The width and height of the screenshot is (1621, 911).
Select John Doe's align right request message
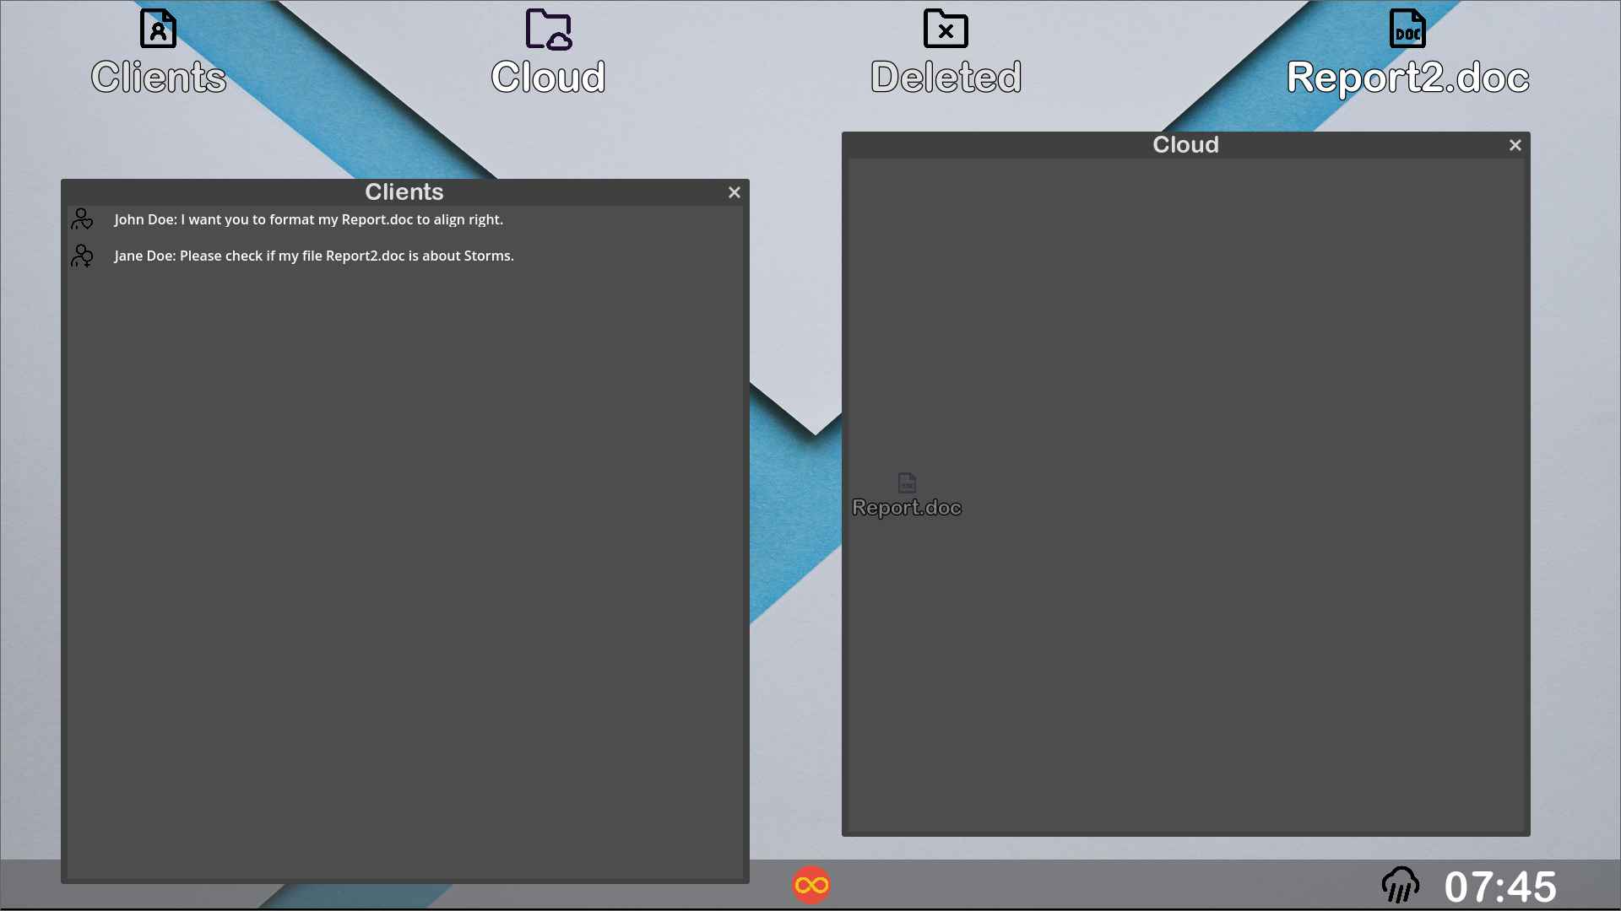[308, 219]
